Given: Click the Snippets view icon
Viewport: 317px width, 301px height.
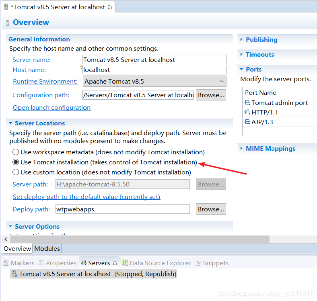Looking at the screenshot, I should click(x=199, y=263).
